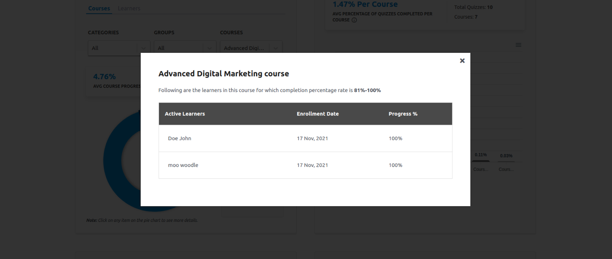Select learner Doe John in table
612x259 pixels.
coord(179,138)
